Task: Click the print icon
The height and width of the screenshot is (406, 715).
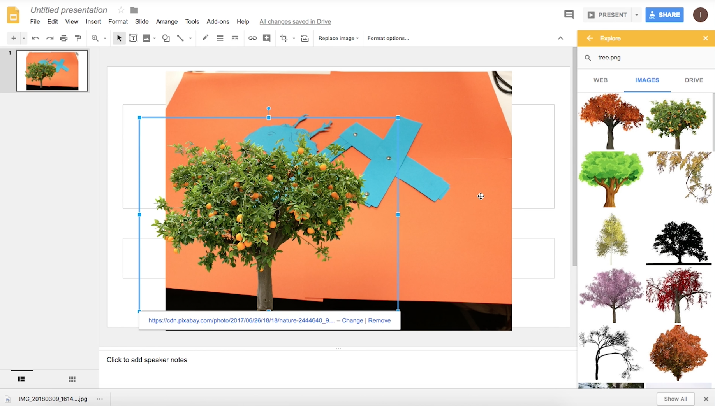Action: pos(64,38)
